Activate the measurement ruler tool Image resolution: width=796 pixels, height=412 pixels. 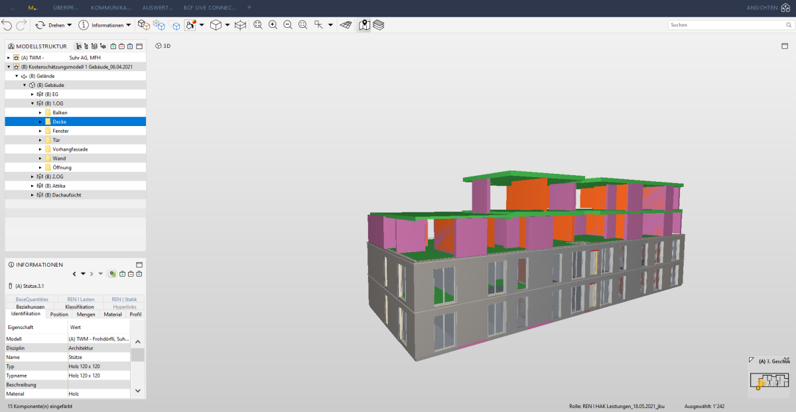coord(346,25)
